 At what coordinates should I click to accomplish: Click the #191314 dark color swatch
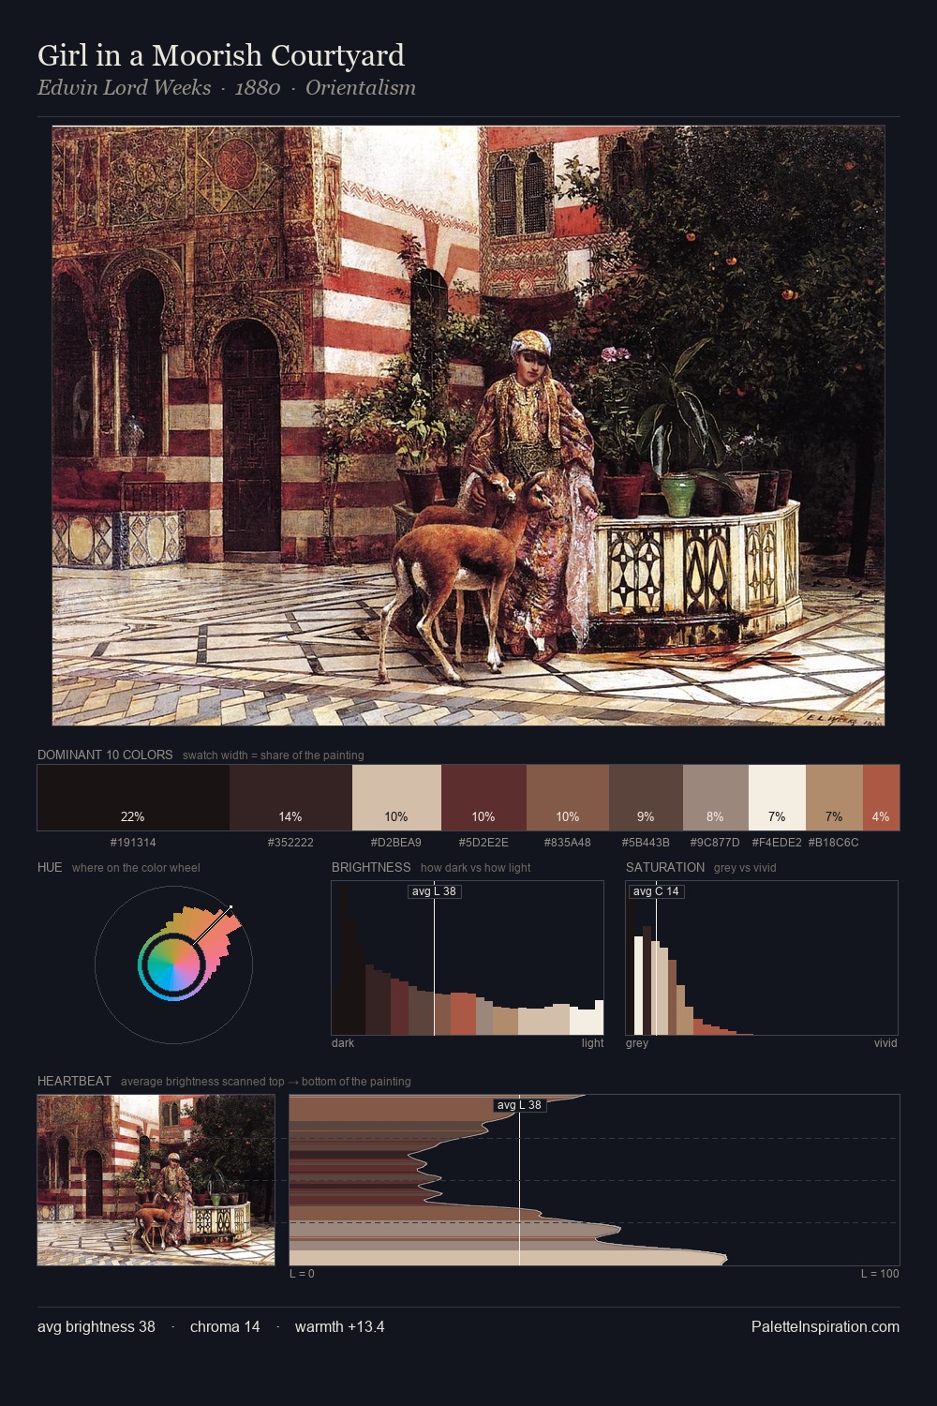133,798
